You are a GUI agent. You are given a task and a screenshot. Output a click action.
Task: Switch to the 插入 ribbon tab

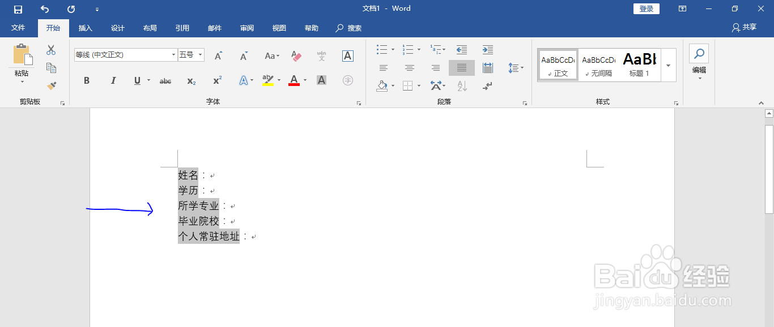85,28
